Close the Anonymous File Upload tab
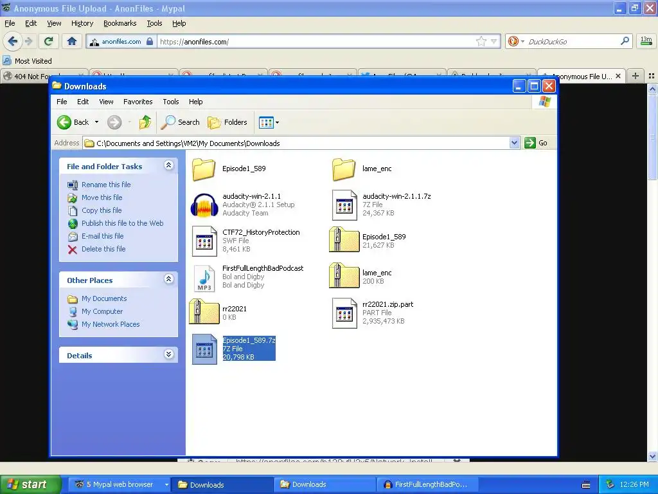The height and width of the screenshot is (494, 658). click(618, 76)
